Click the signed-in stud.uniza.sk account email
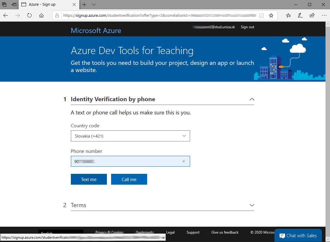330x242 pixels. click(x=213, y=27)
